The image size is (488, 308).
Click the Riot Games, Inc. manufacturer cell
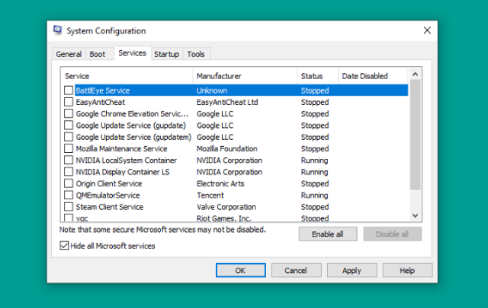coord(223,218)
